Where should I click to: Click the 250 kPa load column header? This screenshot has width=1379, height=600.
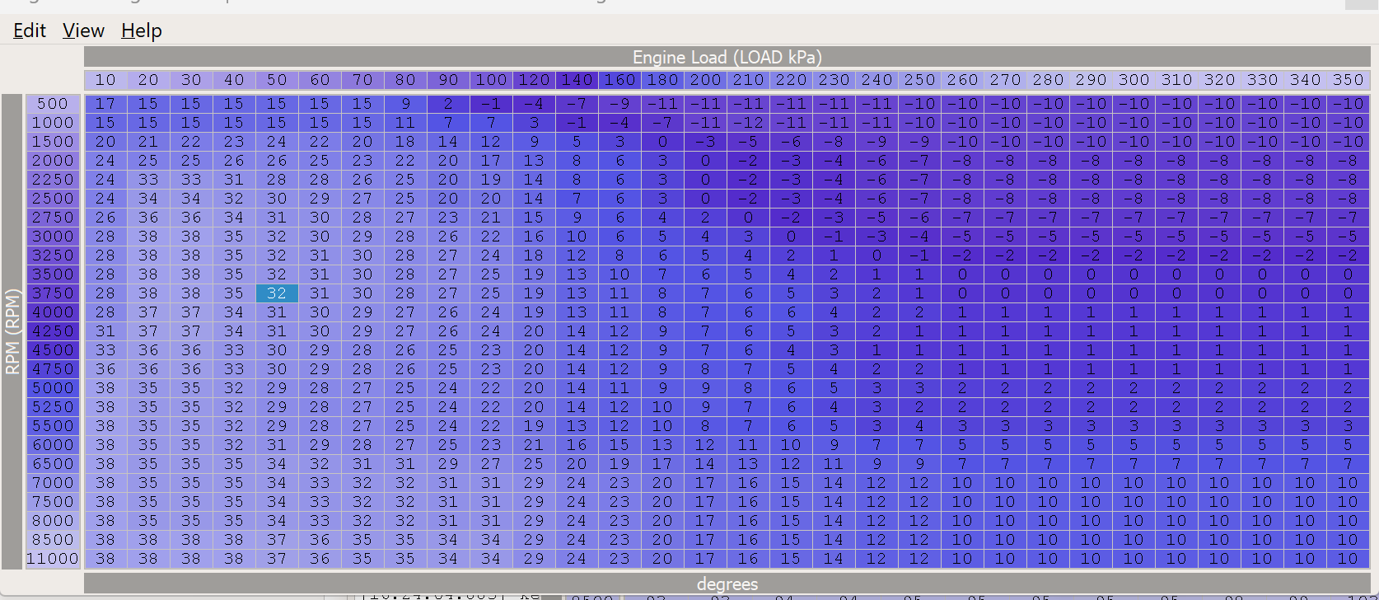(919, 80)
